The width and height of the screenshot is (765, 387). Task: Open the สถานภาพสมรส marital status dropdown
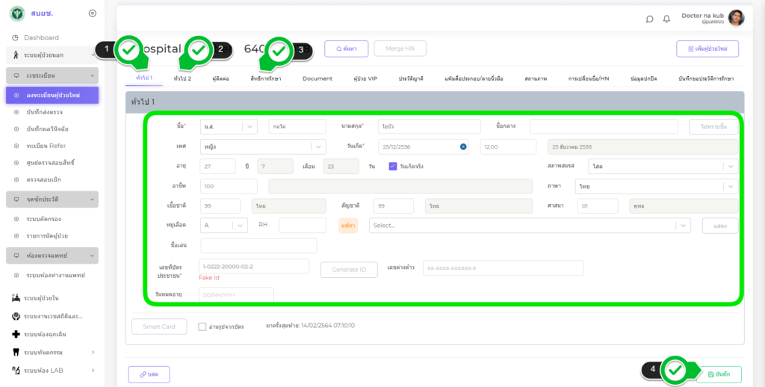point(730,166)
